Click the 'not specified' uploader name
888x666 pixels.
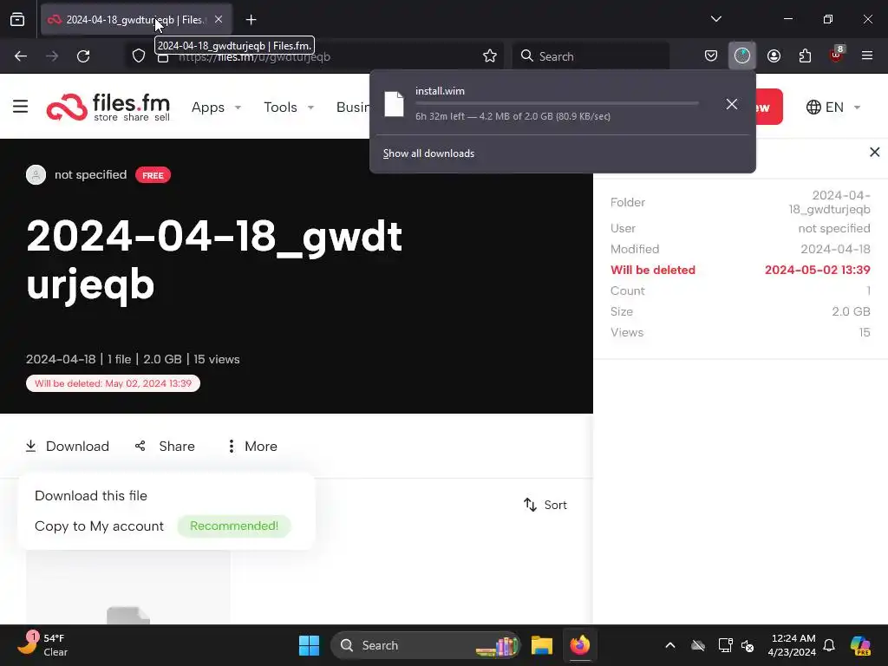click(90, 174)
